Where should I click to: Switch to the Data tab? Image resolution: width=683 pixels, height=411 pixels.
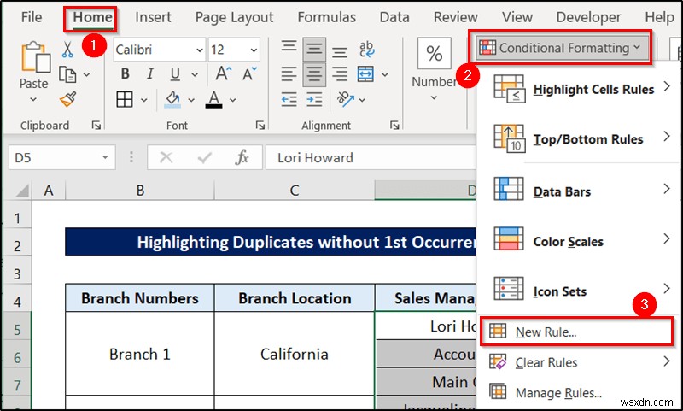[x=394, y=17]
